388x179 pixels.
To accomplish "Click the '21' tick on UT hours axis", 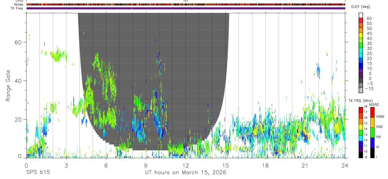I will pyautogui.click(x=305, y=165).
